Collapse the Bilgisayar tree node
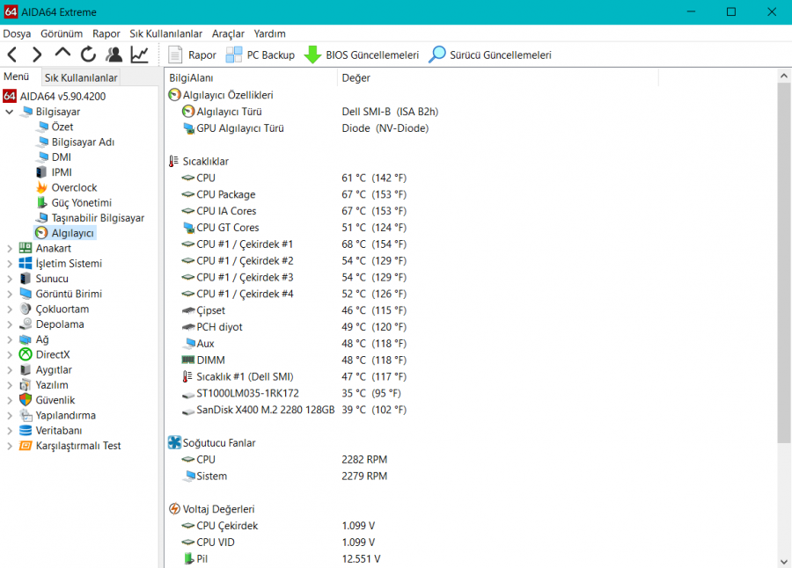 [10, 112]
